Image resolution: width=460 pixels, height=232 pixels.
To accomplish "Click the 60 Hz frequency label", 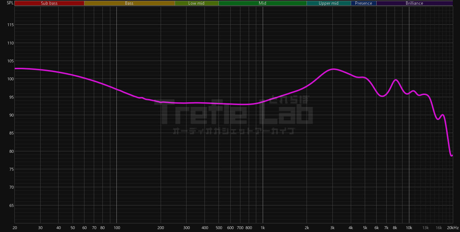I will click(84, 228).
